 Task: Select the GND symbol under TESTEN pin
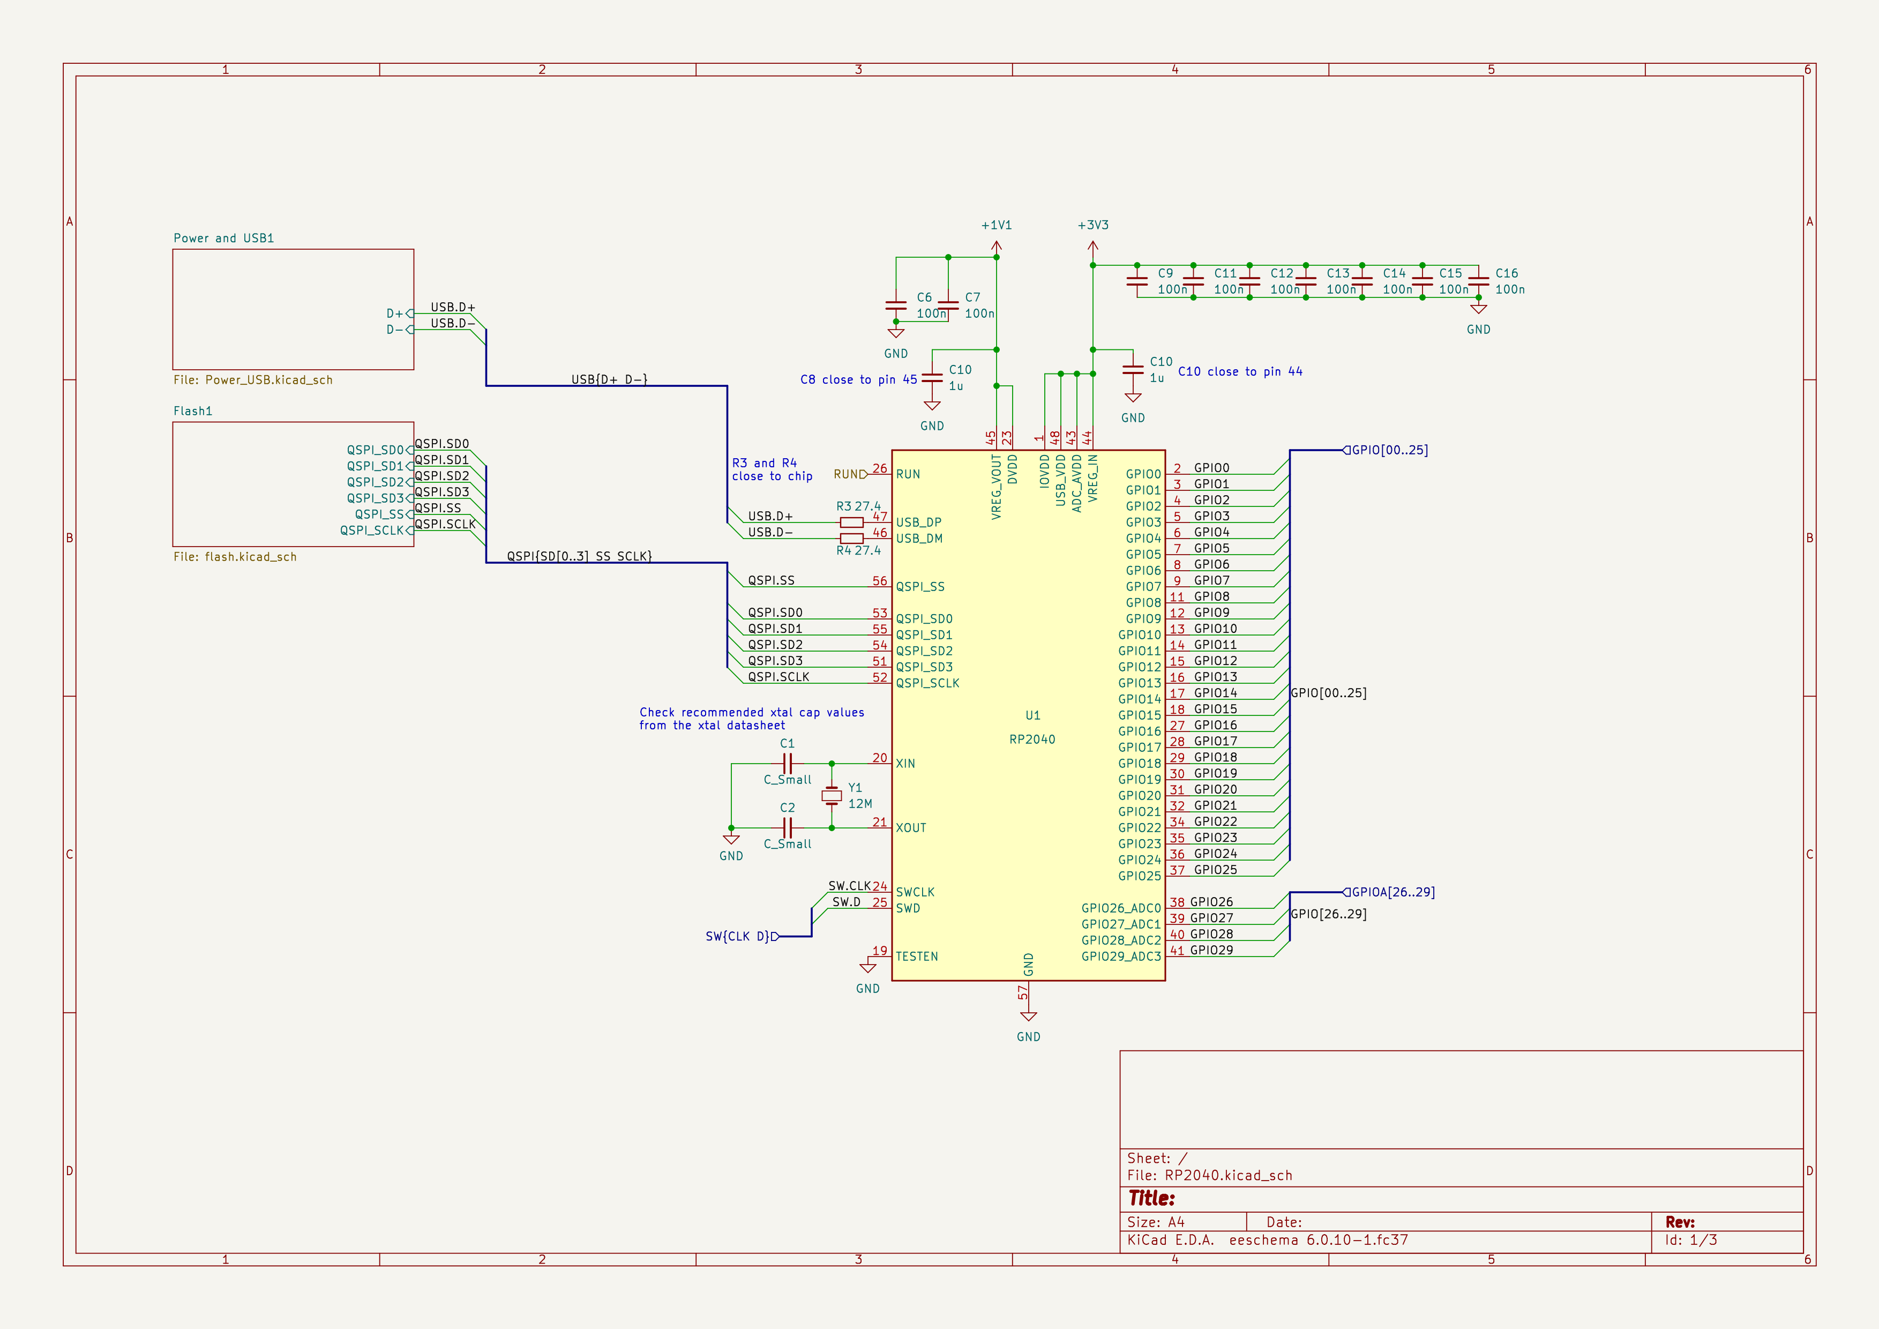(869, 967)
